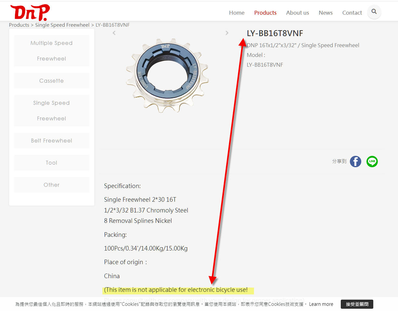Screen dimensions: 398x311
Task: Click Single Speed Freewheel breadcrumb link
Action: click(x=62, y=25)
